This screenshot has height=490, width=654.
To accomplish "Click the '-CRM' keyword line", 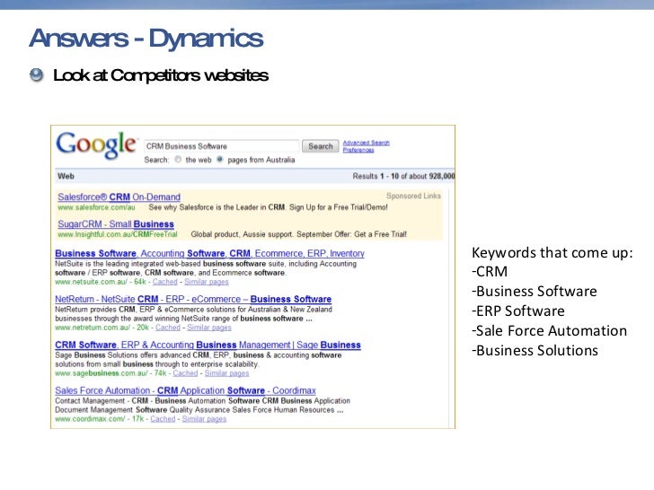I will coord(490,272).
